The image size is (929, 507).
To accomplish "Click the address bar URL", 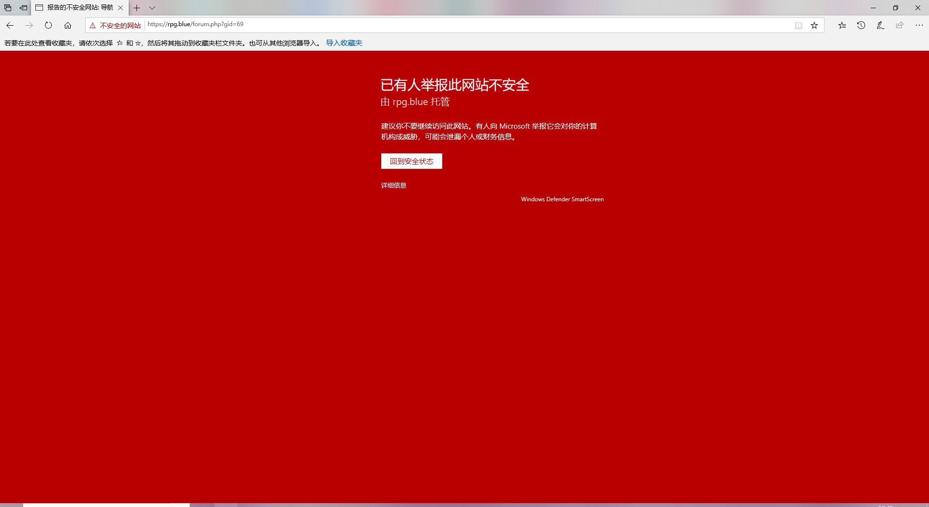I will point(195,24).
